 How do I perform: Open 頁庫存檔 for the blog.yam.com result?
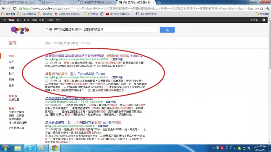[102, 126]
